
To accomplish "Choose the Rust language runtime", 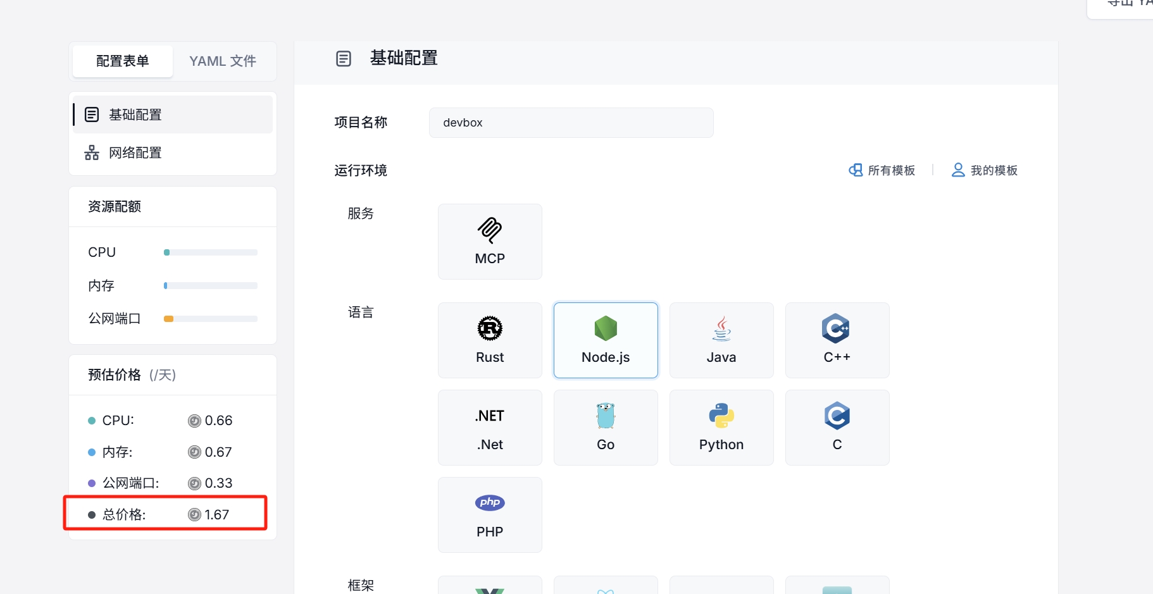I will pyautogui.click(x=490, y=340).
